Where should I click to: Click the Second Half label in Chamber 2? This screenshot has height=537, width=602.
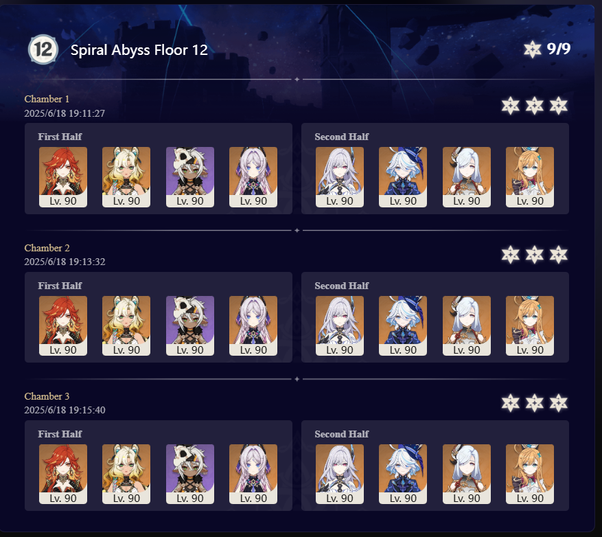click(341, 286)
